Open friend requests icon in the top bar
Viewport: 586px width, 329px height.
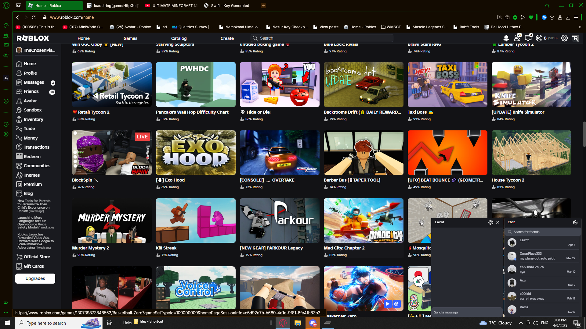click(x=517, y=38)
